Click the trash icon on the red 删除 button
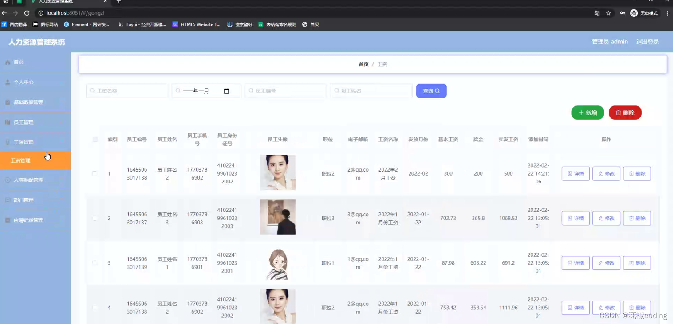Screen dimensions: 674x324 coord(618,113)
